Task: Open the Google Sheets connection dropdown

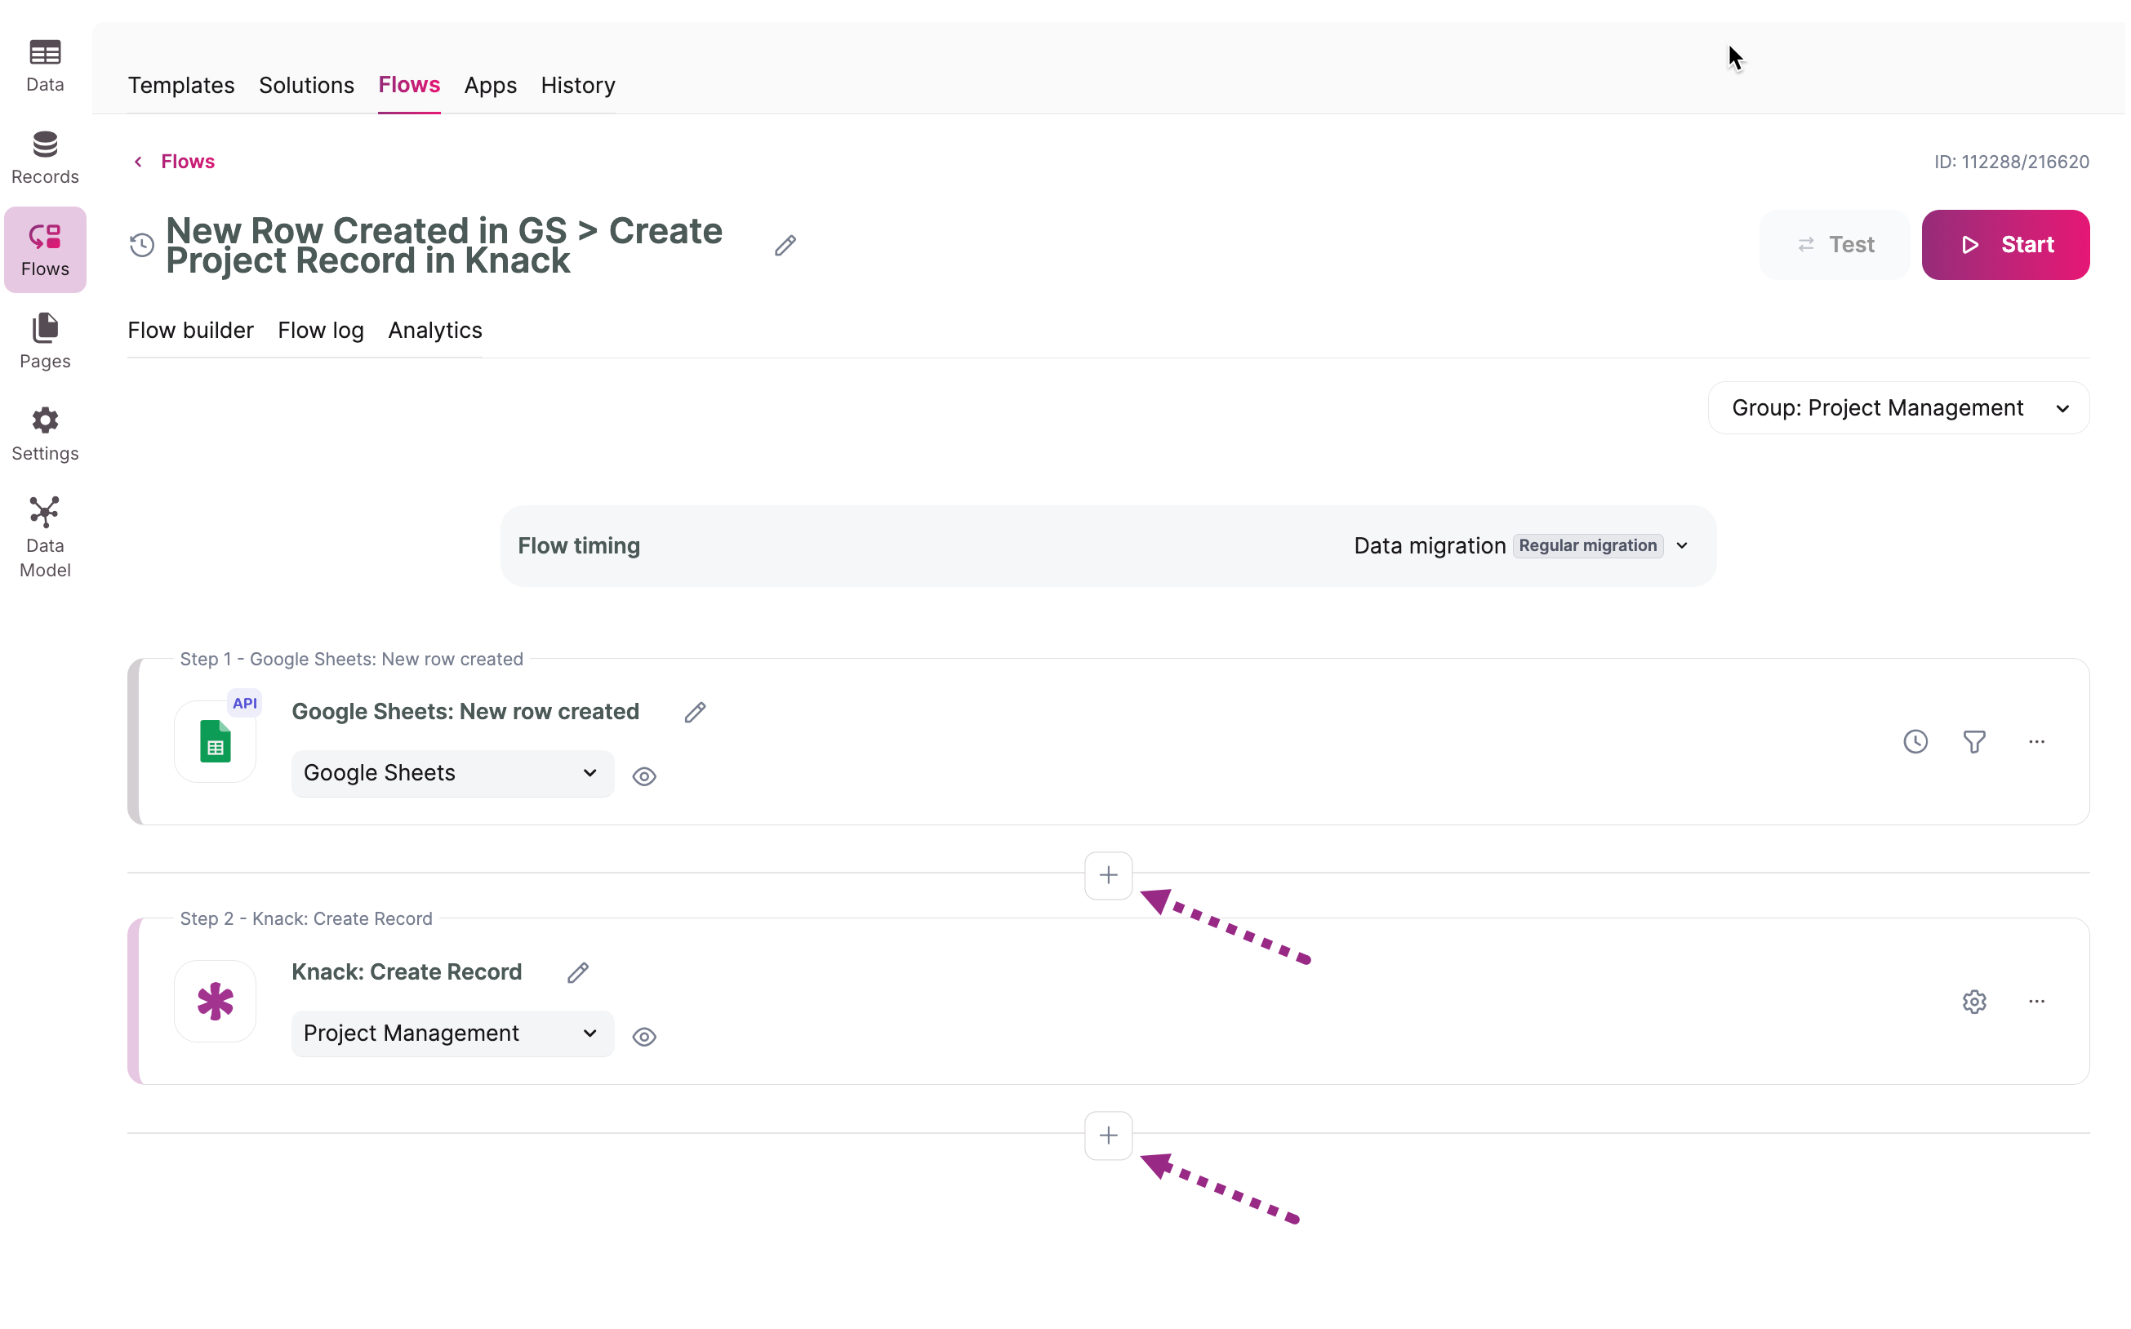Action: 452,774
